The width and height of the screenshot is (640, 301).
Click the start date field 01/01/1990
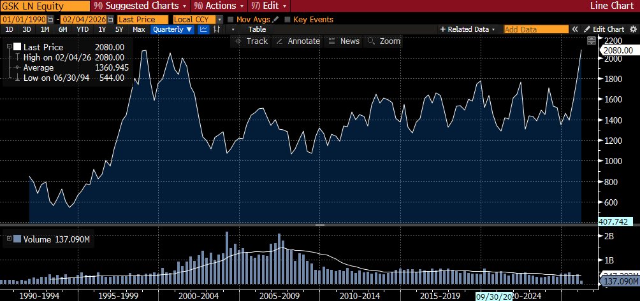pyautogui.click(x=23, y=20)
